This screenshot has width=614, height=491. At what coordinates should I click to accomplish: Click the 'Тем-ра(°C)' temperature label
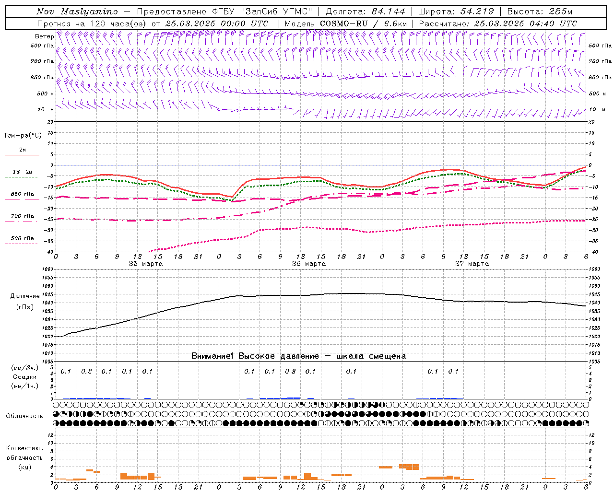[23, 136]
